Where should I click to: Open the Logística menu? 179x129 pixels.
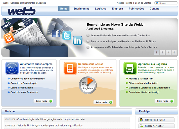pyautogui.click(x=101, y=9)
